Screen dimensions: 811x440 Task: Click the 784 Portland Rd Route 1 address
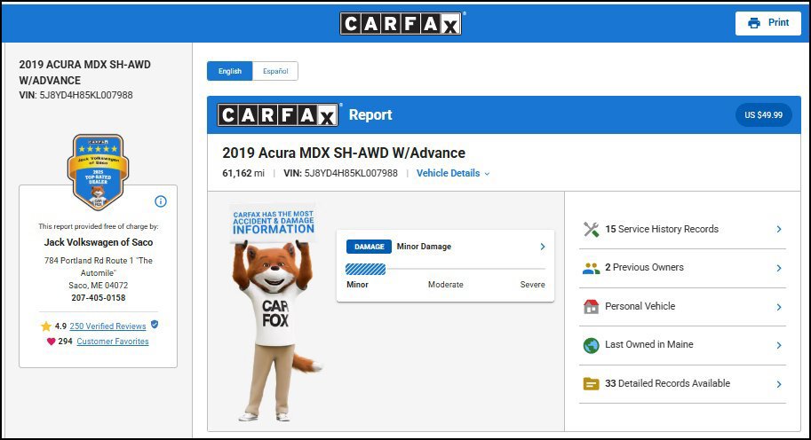[99, 266]
